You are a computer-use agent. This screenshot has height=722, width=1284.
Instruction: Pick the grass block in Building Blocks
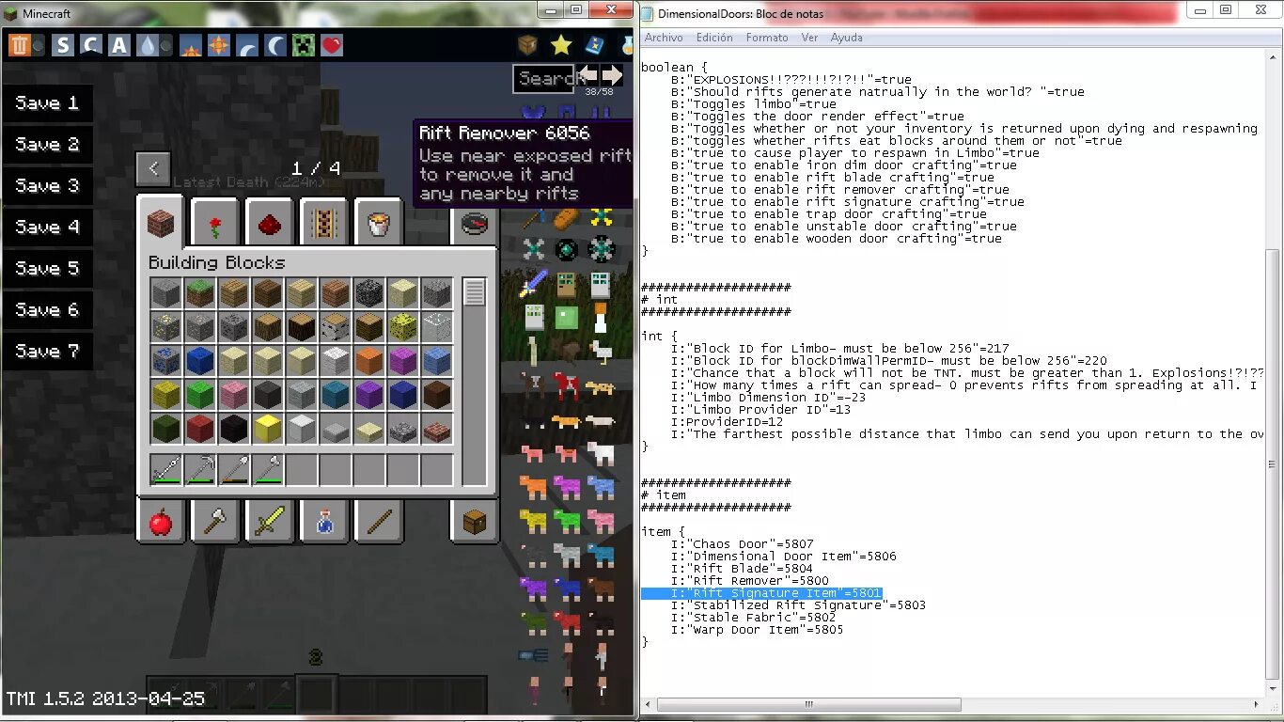tap(199, 293)
